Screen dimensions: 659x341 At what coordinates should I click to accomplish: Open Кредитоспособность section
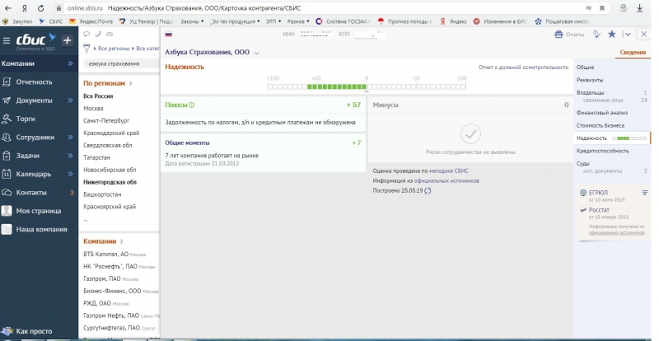[603, 151]
